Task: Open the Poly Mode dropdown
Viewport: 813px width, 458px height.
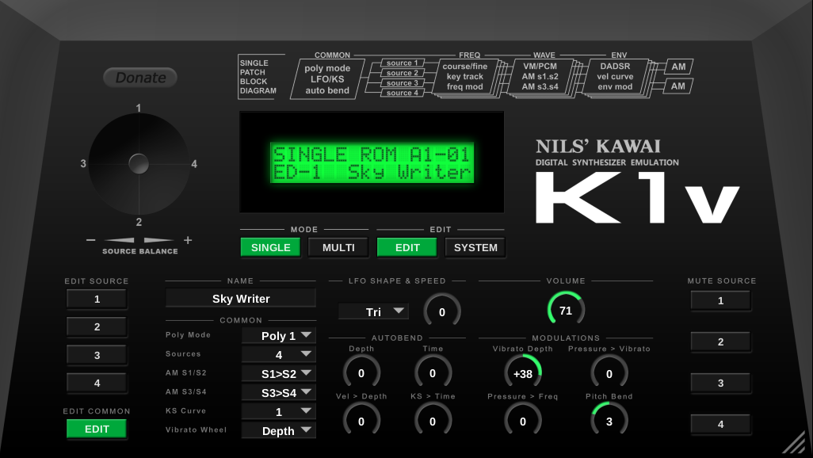Action: pos(278,336)
